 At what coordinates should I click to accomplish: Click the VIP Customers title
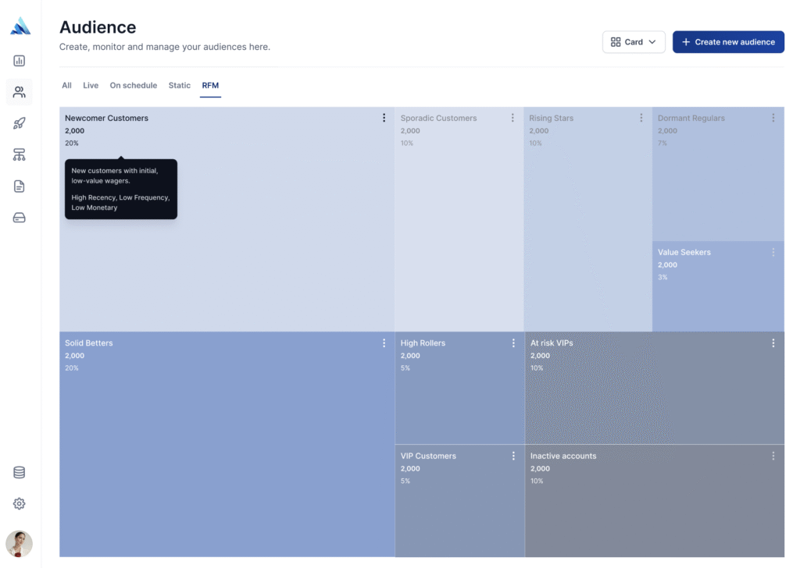click(x=428, y=456)
